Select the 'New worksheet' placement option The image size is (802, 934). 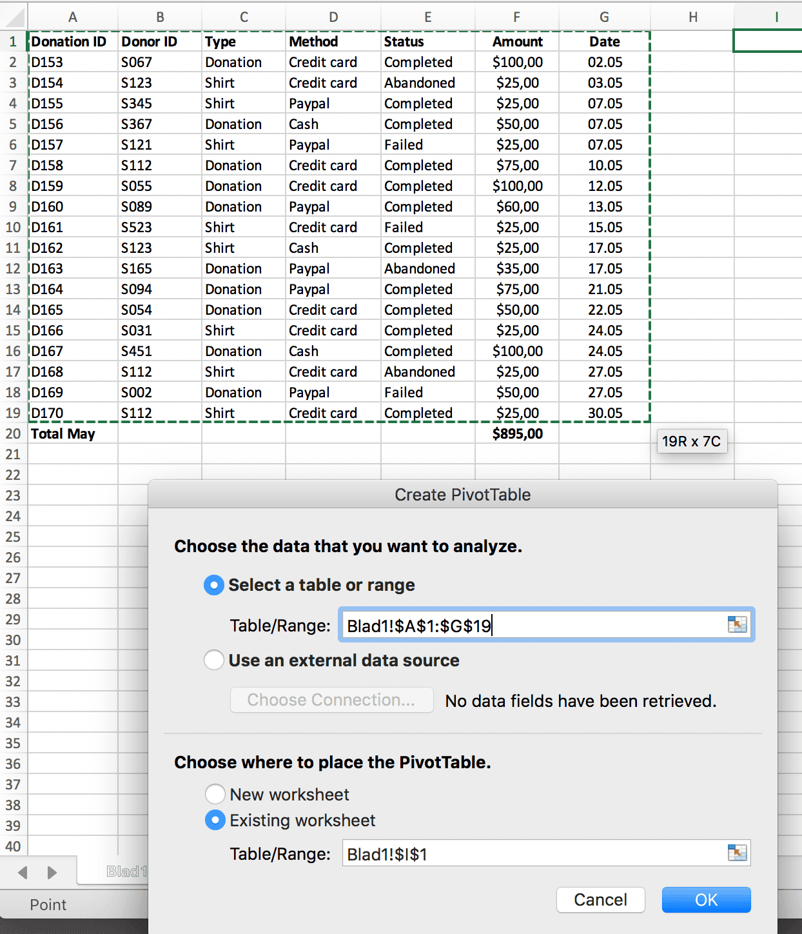click(x=215, y=794)
